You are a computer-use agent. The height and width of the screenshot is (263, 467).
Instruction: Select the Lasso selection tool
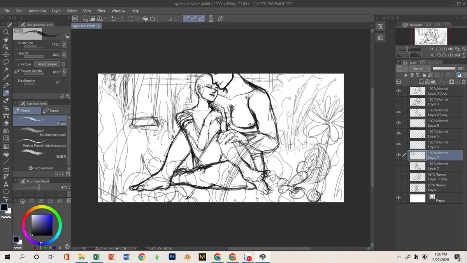pyautogui.click(x=6, y=62)
